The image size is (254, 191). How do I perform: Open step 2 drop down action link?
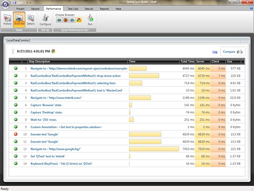75,76
